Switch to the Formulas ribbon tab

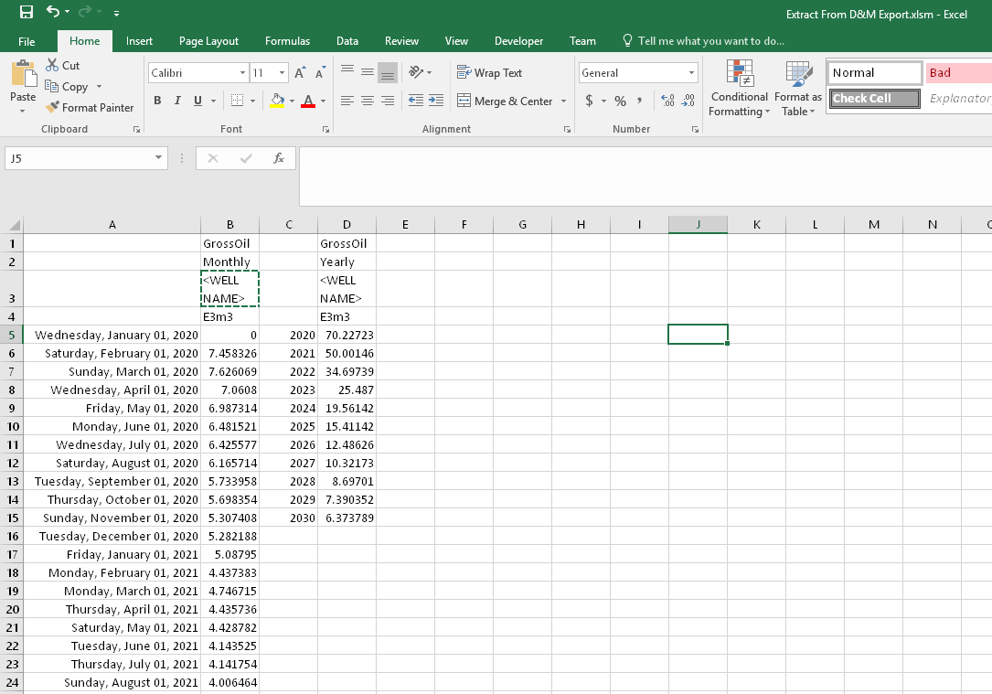pos(287,41)
